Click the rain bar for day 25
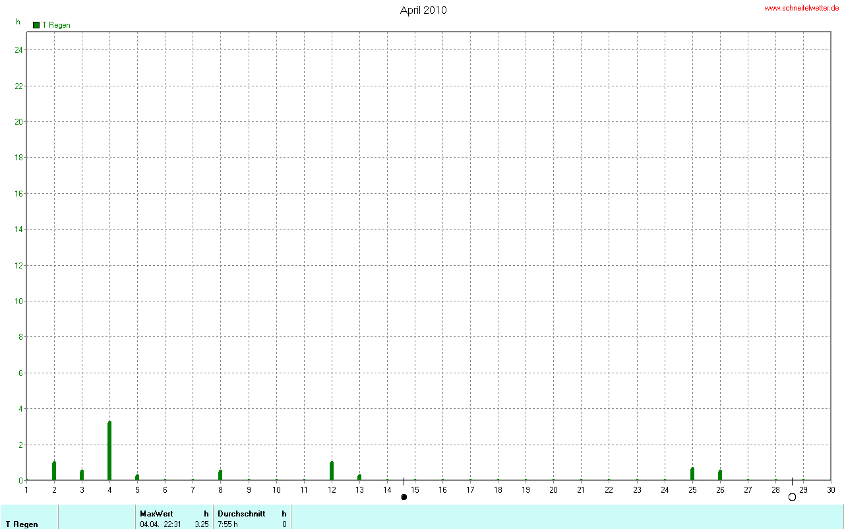 click(692, 474)
